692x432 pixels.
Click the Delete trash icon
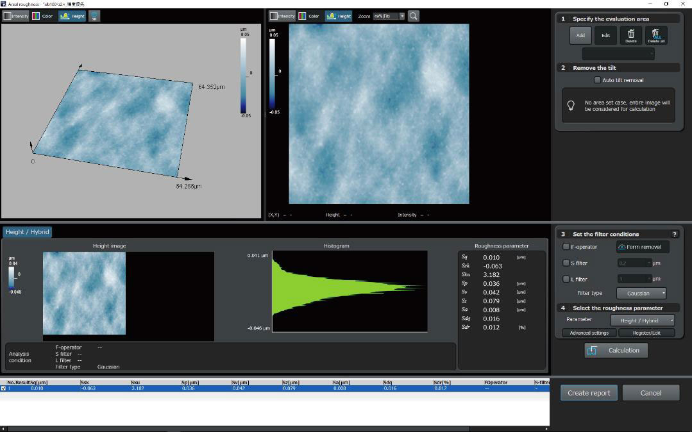[x=630, y=35]
